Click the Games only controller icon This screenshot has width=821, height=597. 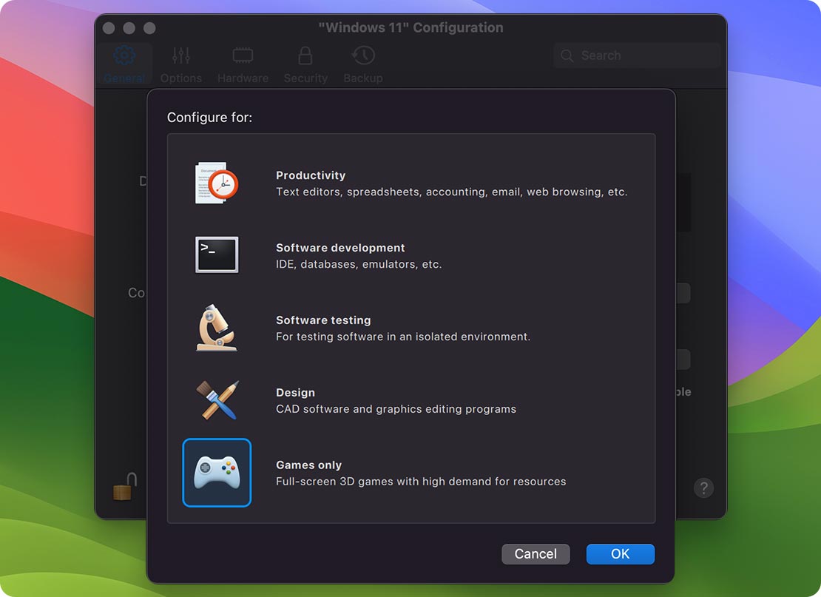point(217,473)
